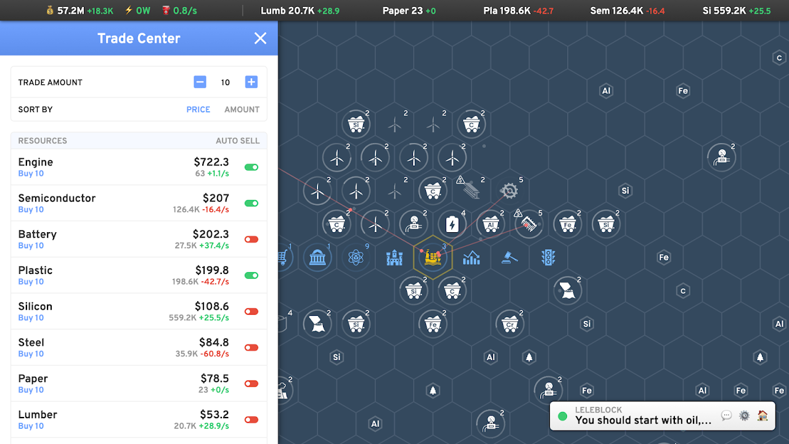This screenshot has height=444, width=789.
Task: Click Buy 10 under Silicon
Action: coord(31,318)
